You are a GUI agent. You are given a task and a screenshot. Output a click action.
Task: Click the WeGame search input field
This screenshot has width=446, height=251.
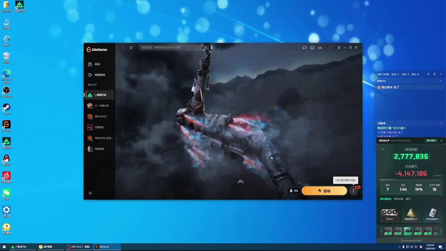(171, 47)
